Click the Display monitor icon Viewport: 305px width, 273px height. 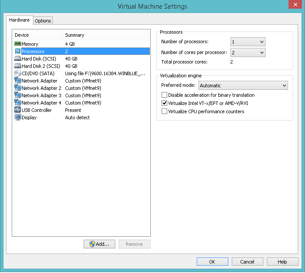18,117
